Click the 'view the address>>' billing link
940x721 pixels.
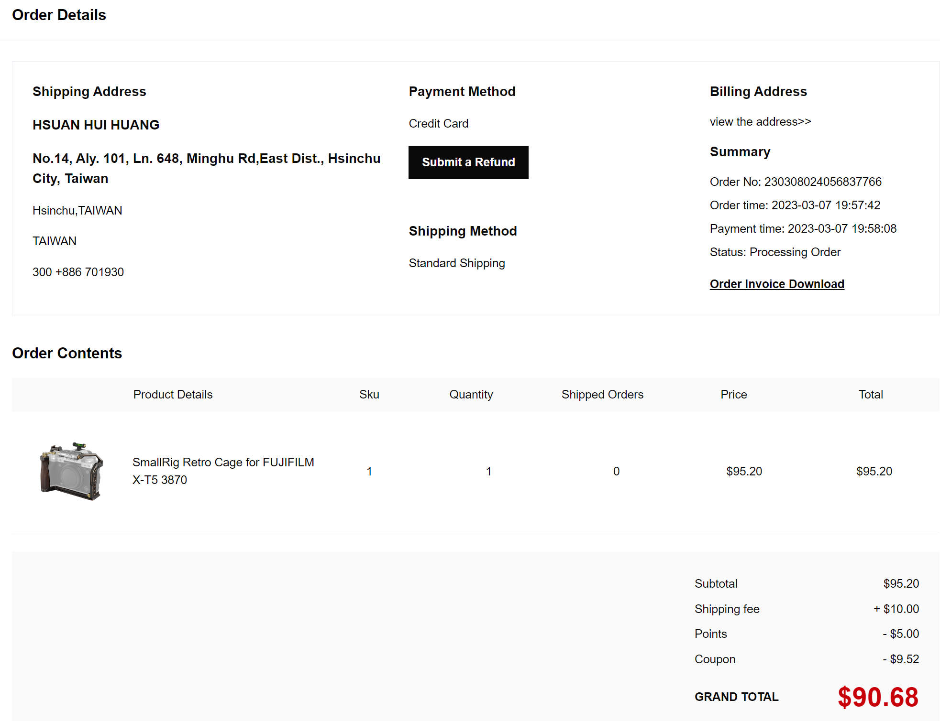click(760, 122)
